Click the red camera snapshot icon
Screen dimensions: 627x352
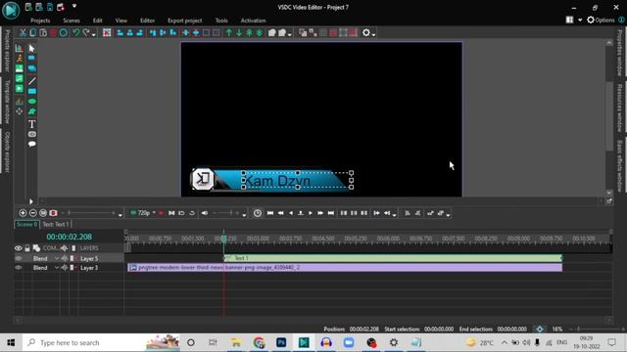click(x=53, y=213)
